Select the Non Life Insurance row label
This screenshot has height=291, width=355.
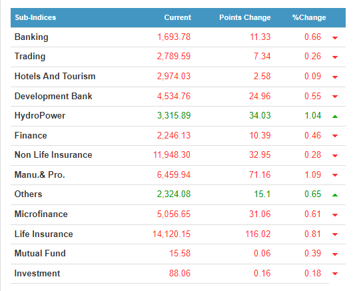coord(53,154)
